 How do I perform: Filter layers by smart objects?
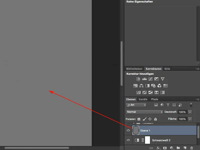coord(180,105)
